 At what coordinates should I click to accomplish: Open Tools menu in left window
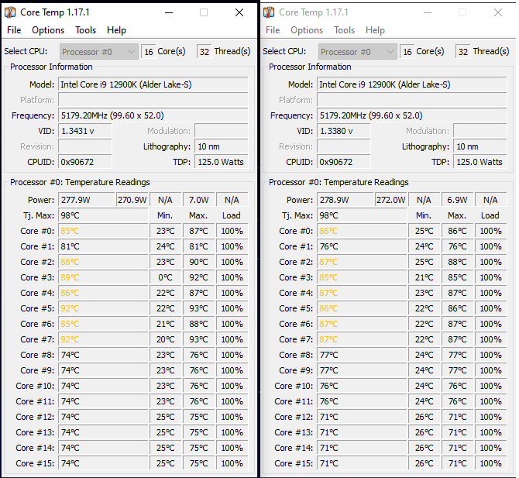coord(86,30)
